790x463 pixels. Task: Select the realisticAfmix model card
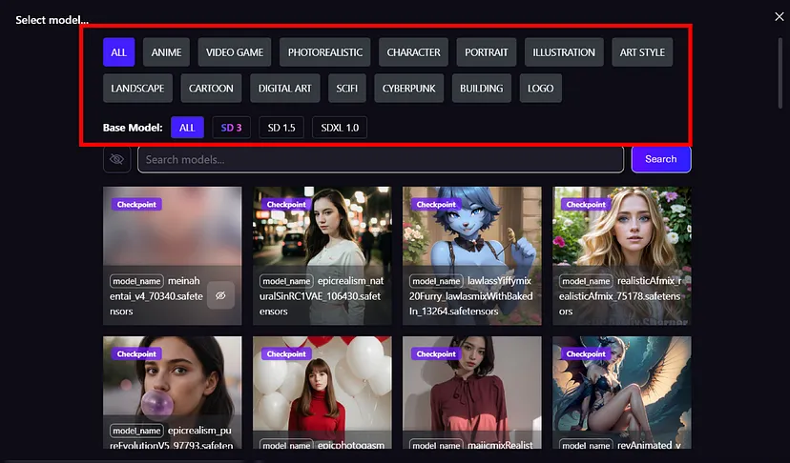(622, 255)
